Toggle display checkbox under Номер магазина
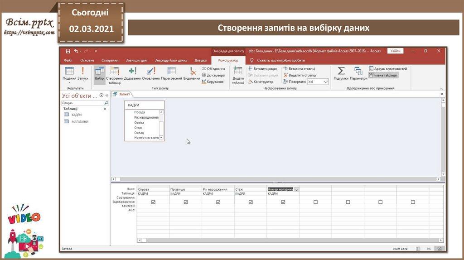This screenshot has height=260, width=464. tap(283, 202)
